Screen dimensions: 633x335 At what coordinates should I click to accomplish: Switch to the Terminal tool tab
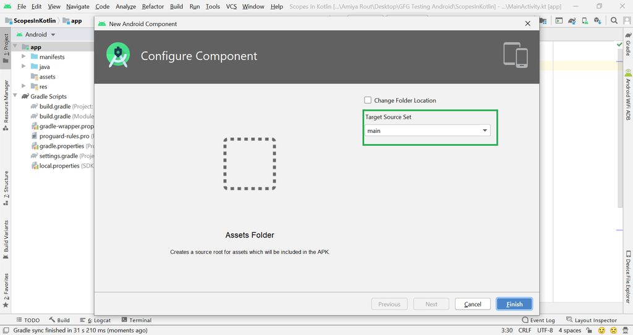(x=137, y=320)
